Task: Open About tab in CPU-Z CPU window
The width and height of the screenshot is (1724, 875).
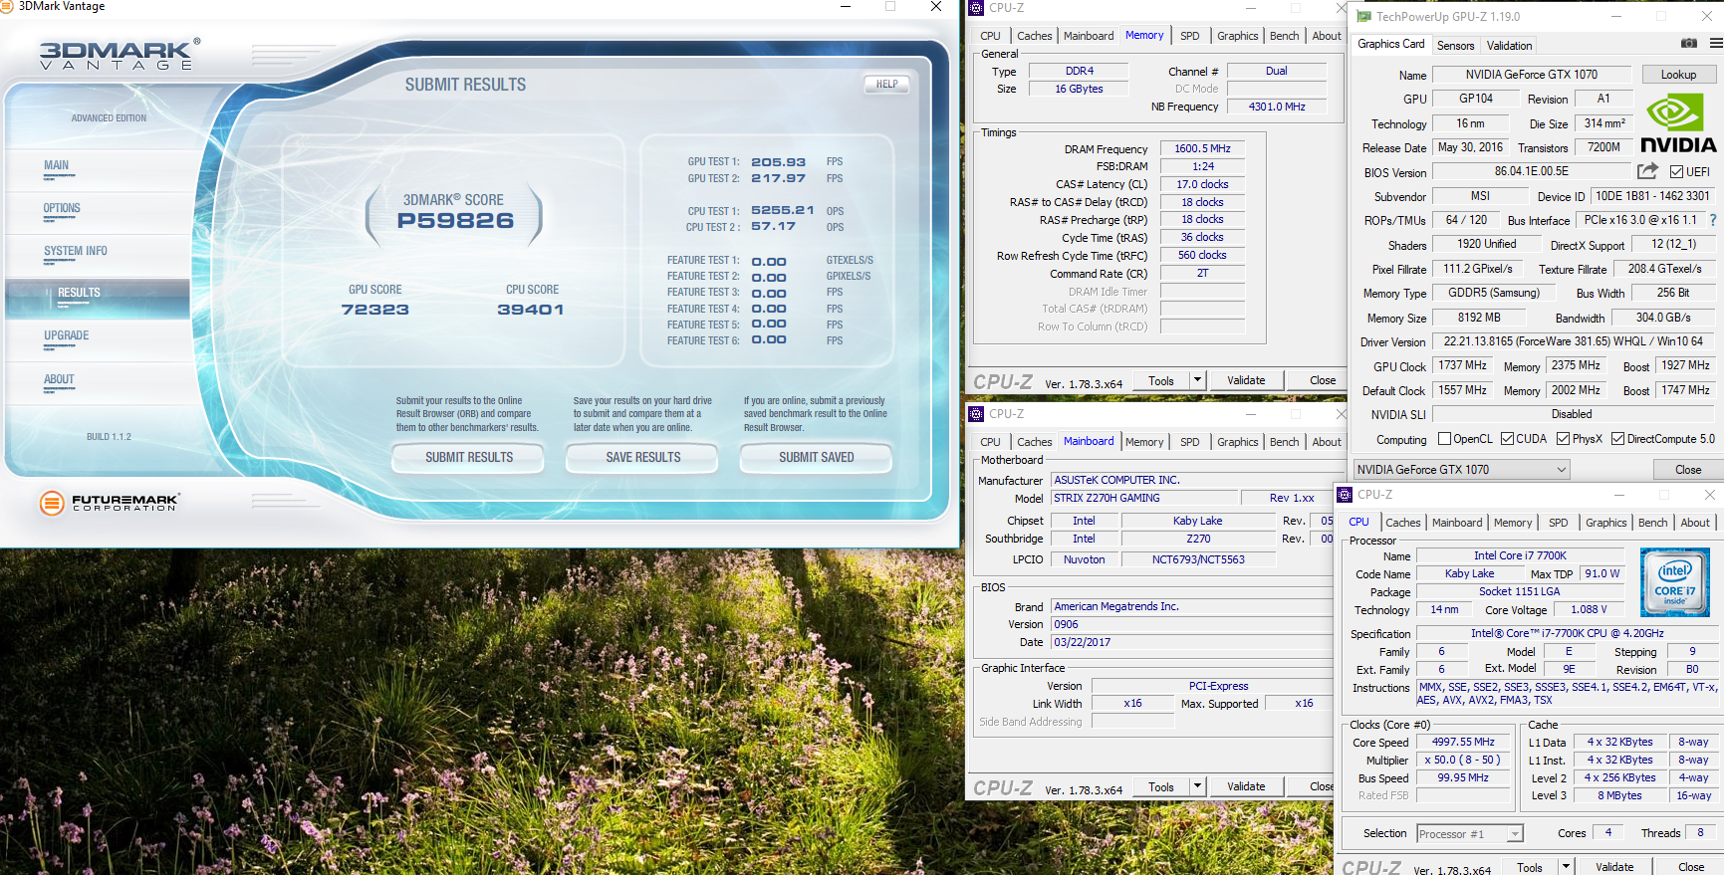Action: click(x=1695, y=523)
